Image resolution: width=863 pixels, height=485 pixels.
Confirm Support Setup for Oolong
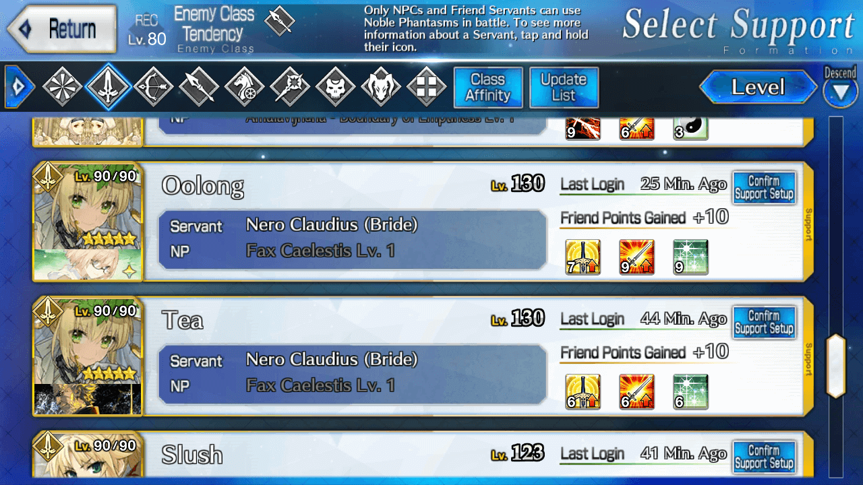tap(764, 188)
